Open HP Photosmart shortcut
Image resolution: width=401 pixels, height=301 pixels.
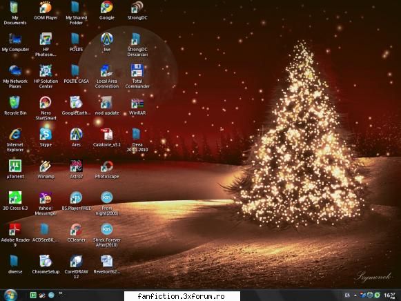point(46,39)
